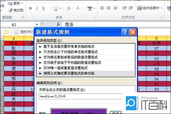Select rule 仅对排名靠前或靠后的数值设置格式
171x114 pixels.
pos(86,57)
